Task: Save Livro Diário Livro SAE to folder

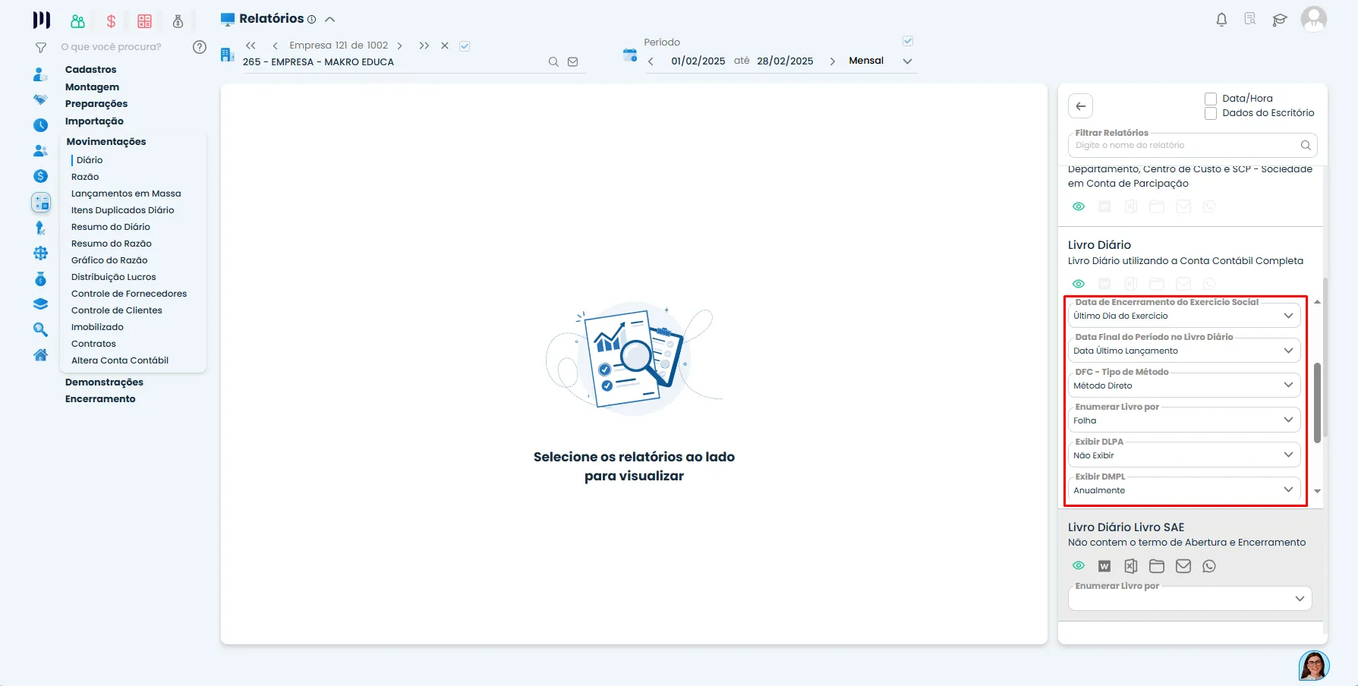Action: click(x=1157, y=566)
